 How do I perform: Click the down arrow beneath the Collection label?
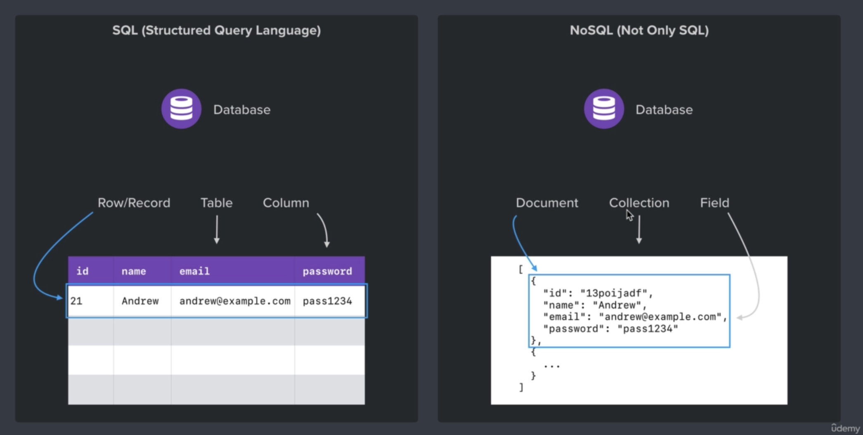[639, 229]
